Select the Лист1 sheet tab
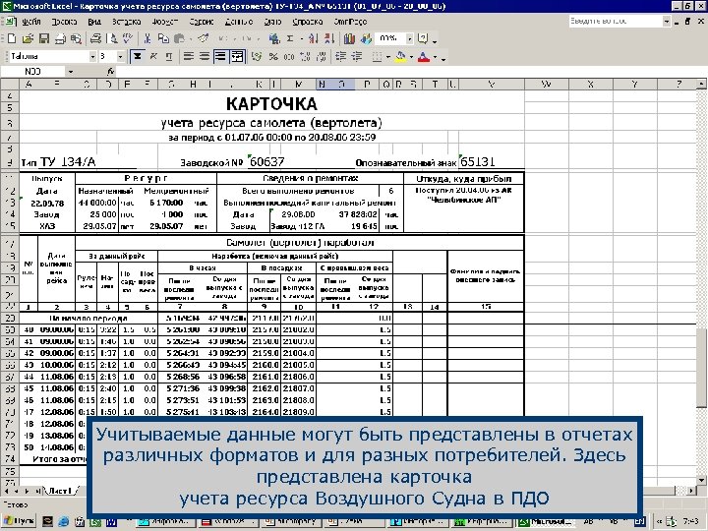 pyautogui.click(x=60, y=491)
